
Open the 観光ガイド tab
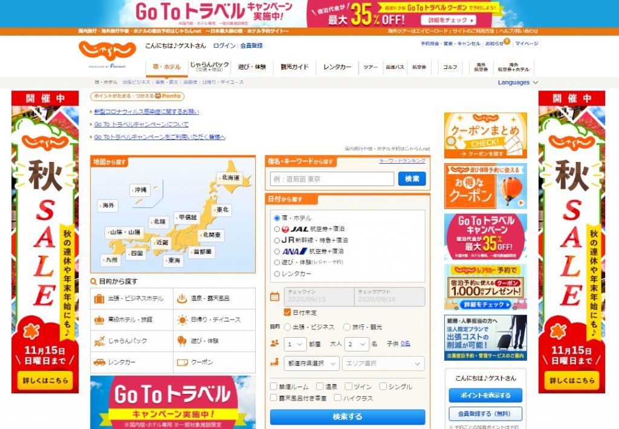pos(294,66)
